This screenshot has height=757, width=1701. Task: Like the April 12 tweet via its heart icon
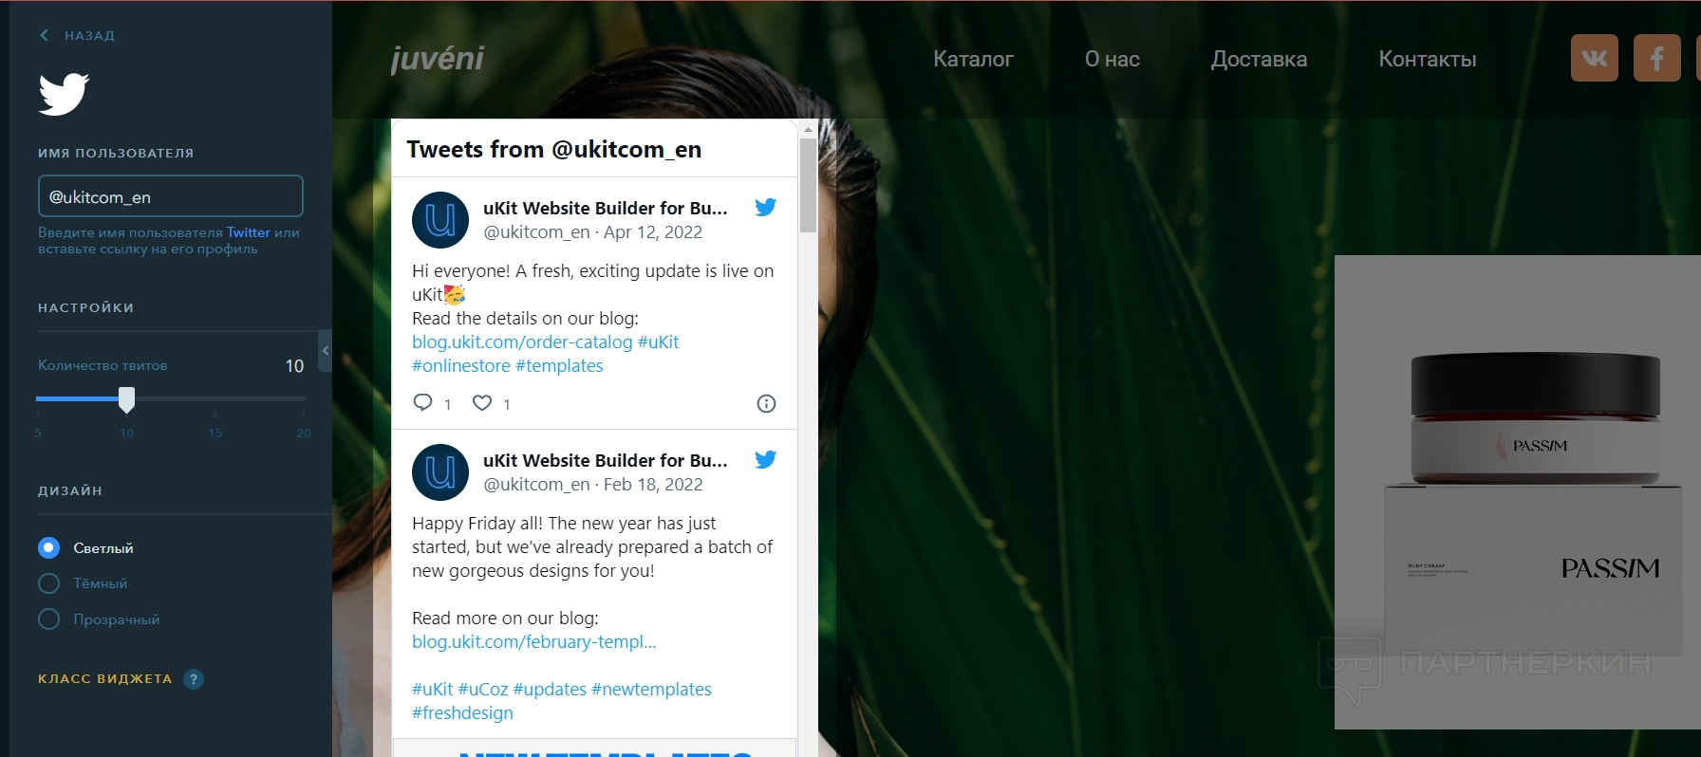click(482, 403)
